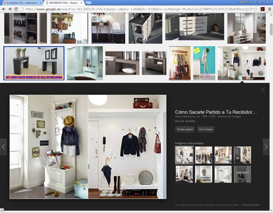Screen dimensions: 273x213
Task: Show previous image with left arrow
Action: [x=4, y=147]
